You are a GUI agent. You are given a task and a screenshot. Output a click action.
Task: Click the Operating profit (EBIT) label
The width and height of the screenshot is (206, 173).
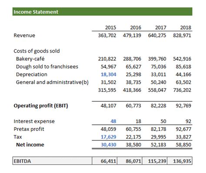(41, 106)
